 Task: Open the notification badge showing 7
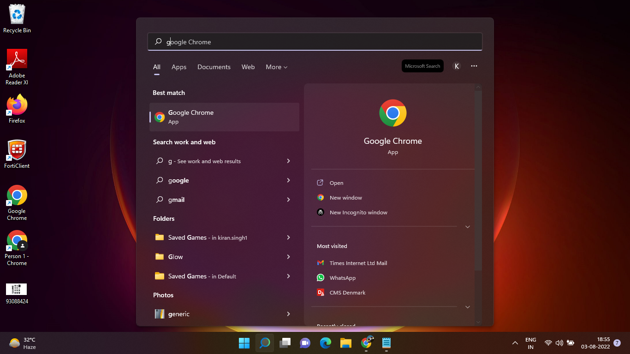tap(617, 343)
